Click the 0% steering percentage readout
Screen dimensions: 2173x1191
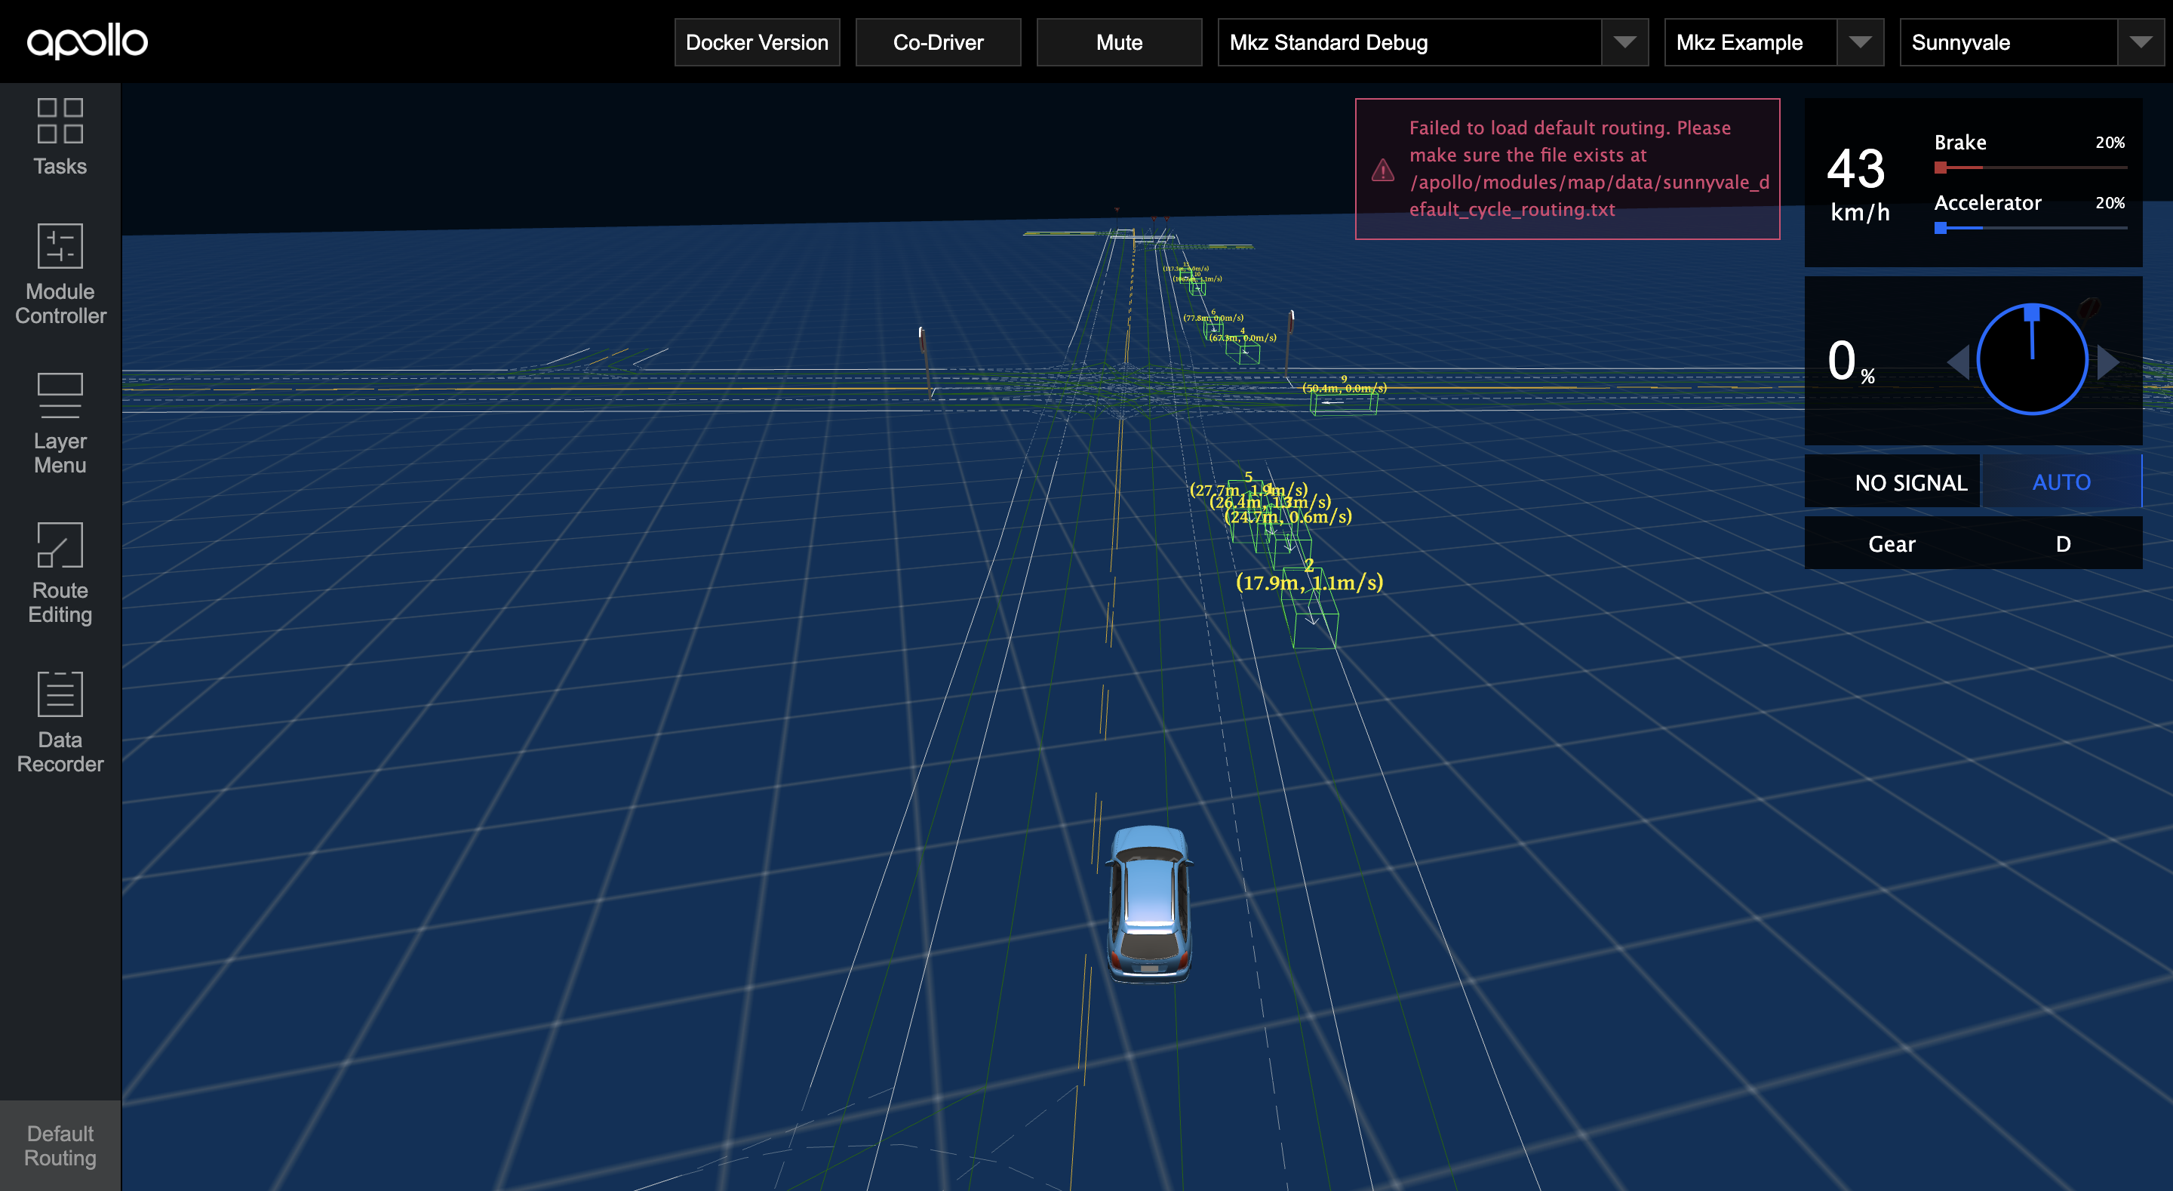pyautogui.click(x=1851, y=362)
